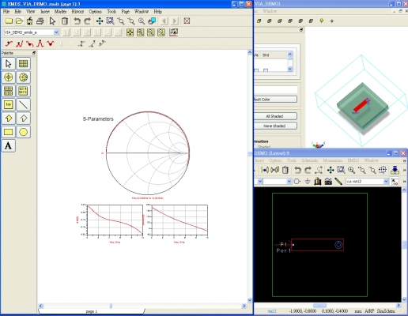Pick the line drawing tool in palette
Viewport: 408px width, 316px height.
click(x=23, y=104)
